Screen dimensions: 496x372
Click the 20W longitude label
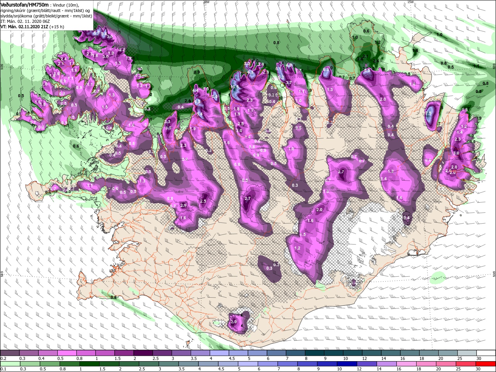click(206, 2)
